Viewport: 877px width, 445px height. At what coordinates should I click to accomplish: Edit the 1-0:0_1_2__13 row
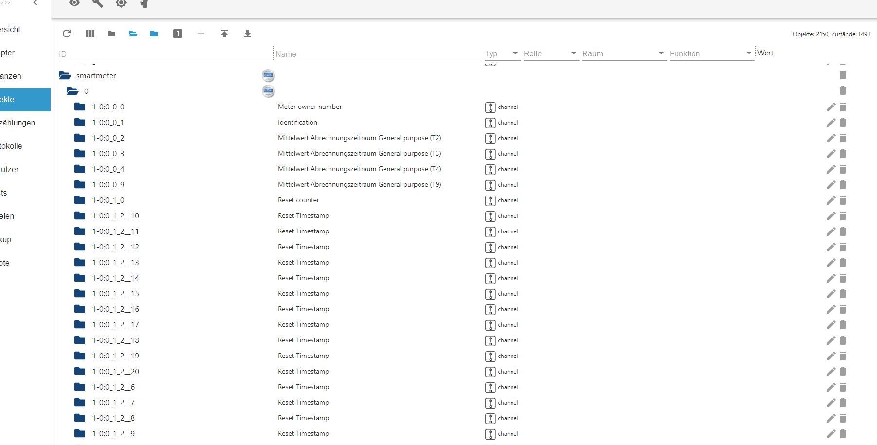coord(831,263)
